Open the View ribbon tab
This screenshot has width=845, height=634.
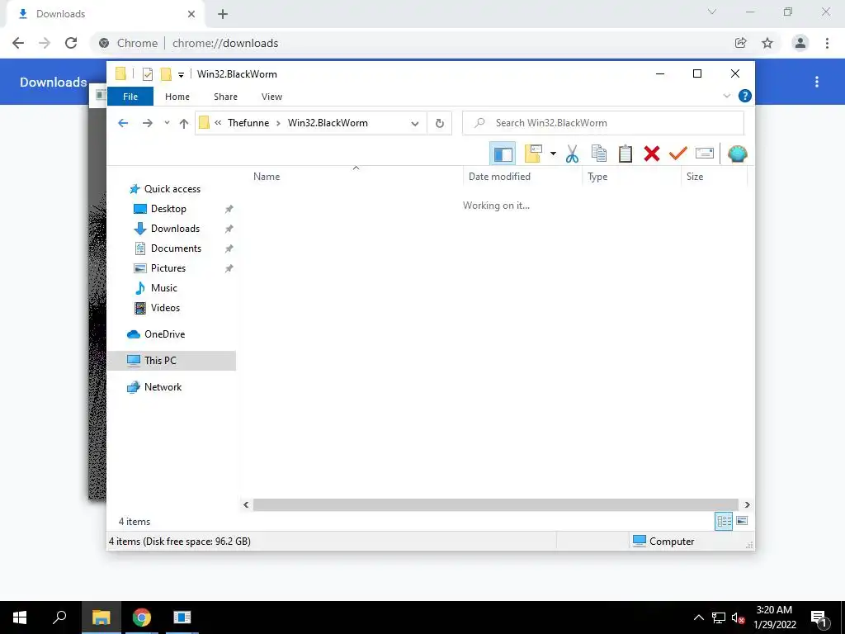pyautogui.click(x=271, y=97)
